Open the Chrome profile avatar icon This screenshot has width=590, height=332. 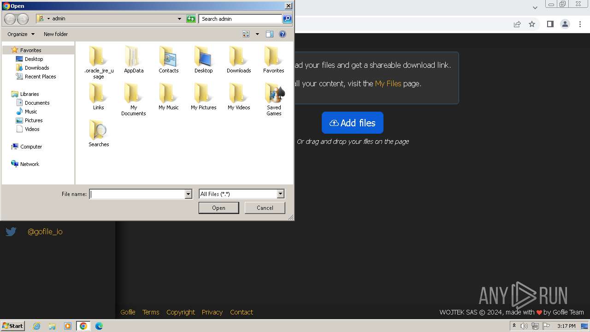pyautogui.click(x=565, y=24)
